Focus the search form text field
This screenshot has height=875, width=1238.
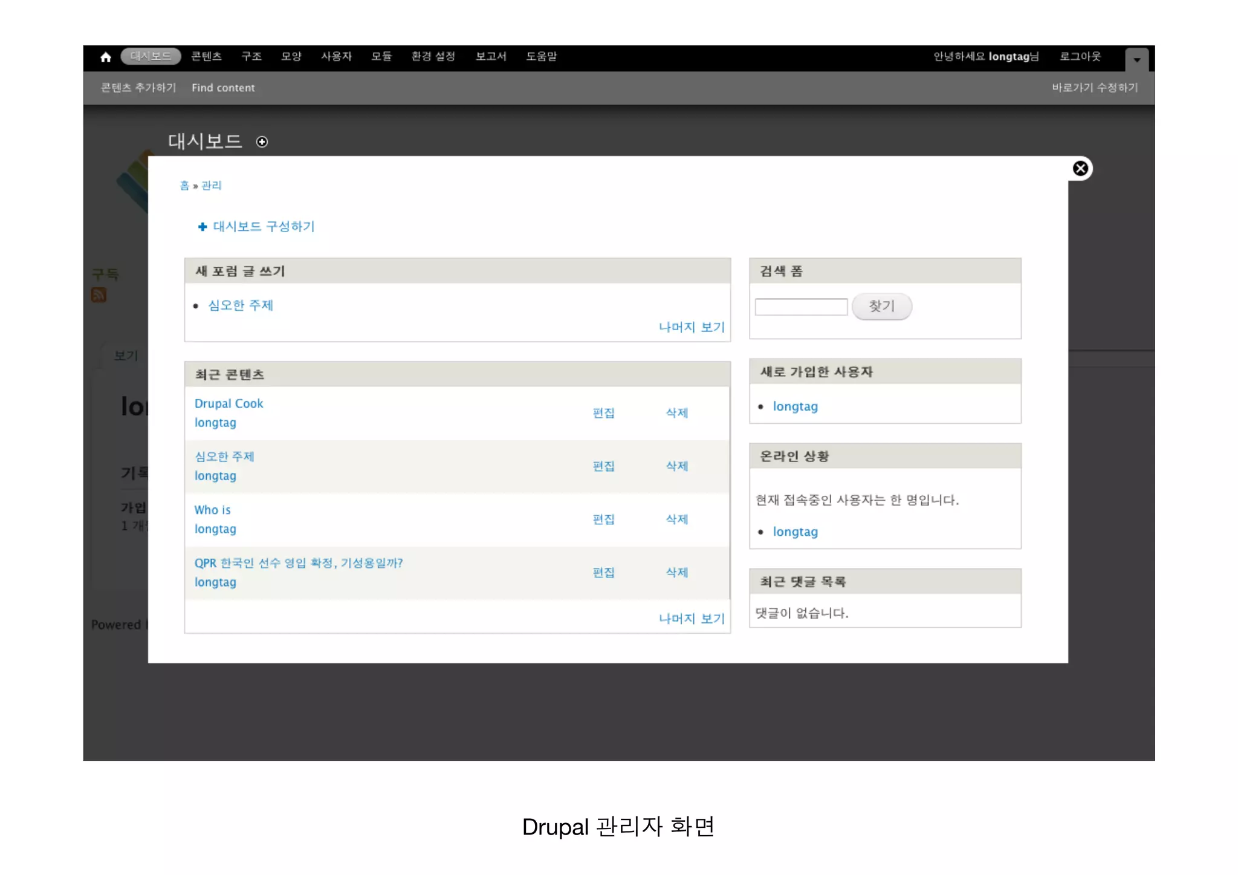coord(801,307)
